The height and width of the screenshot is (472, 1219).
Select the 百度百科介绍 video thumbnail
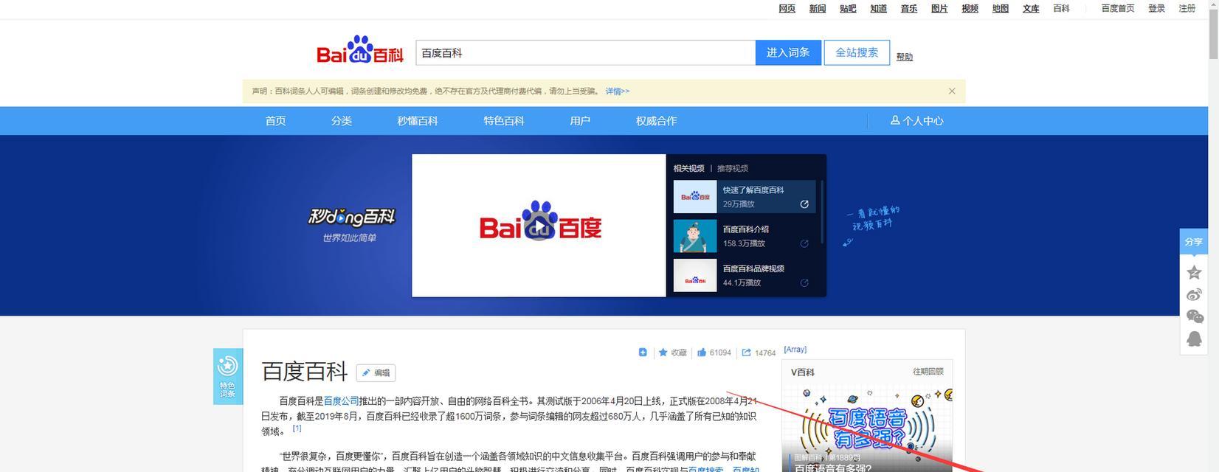(695, 236)
